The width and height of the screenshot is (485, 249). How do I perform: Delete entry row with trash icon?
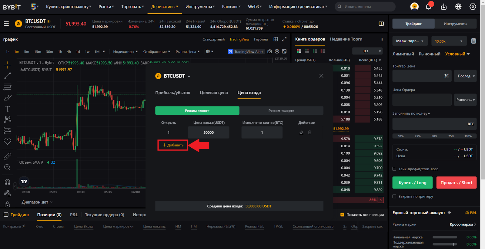309,133
